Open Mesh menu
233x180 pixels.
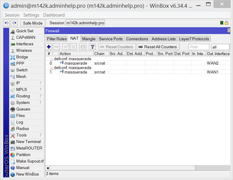[27, 77]
